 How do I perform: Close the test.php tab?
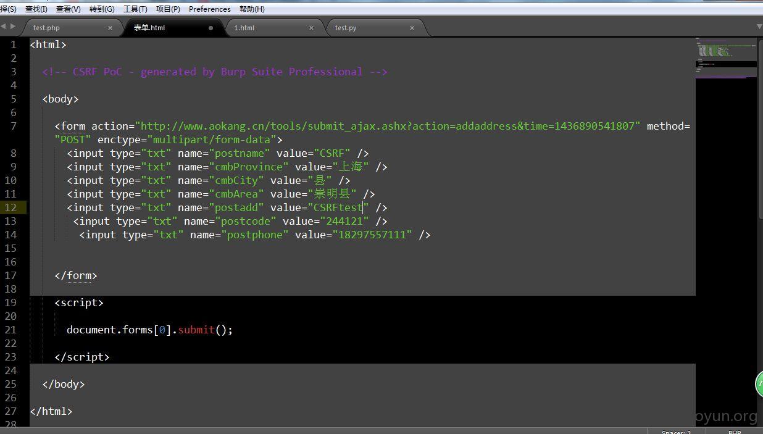pyautogui.click(x=110, y=28)
